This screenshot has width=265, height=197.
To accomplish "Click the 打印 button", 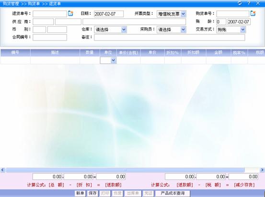I will 105,193.
